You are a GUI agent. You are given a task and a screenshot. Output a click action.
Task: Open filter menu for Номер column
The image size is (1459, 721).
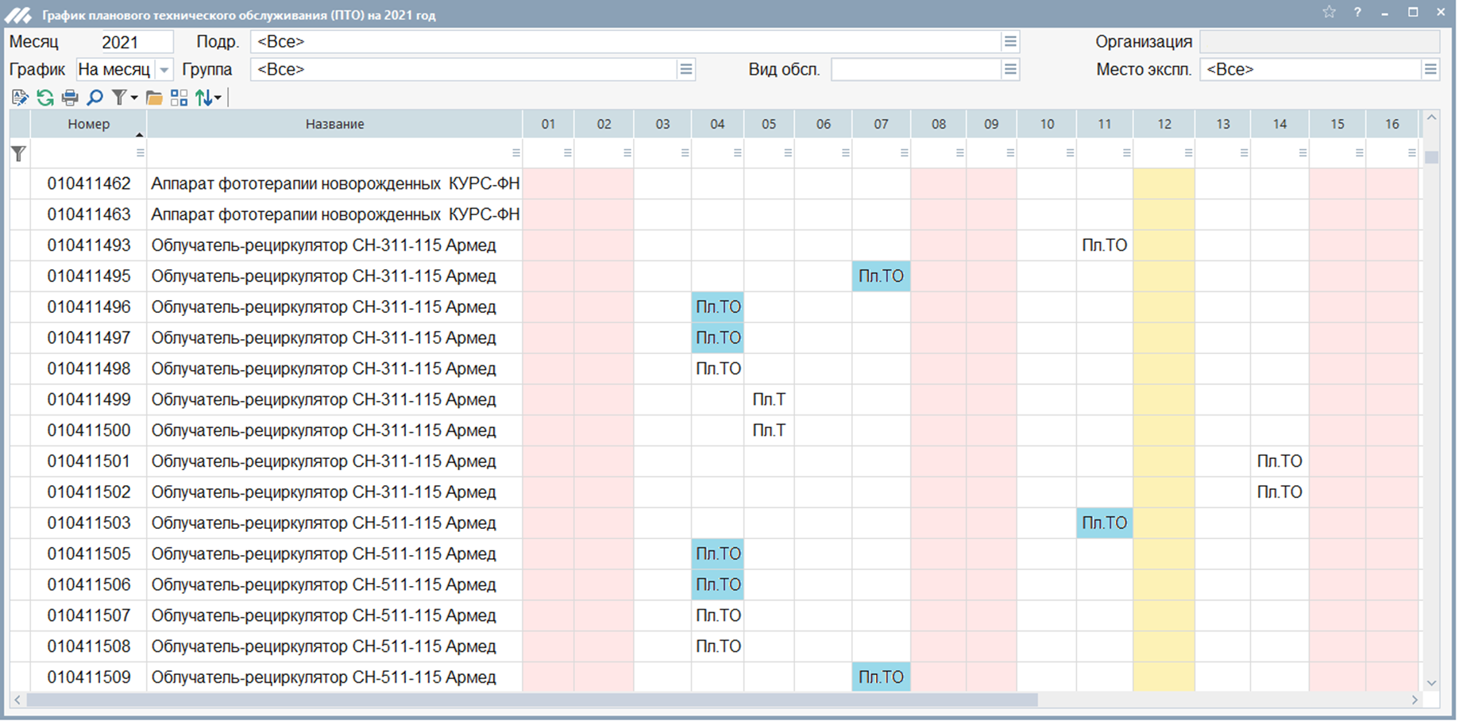141,153
